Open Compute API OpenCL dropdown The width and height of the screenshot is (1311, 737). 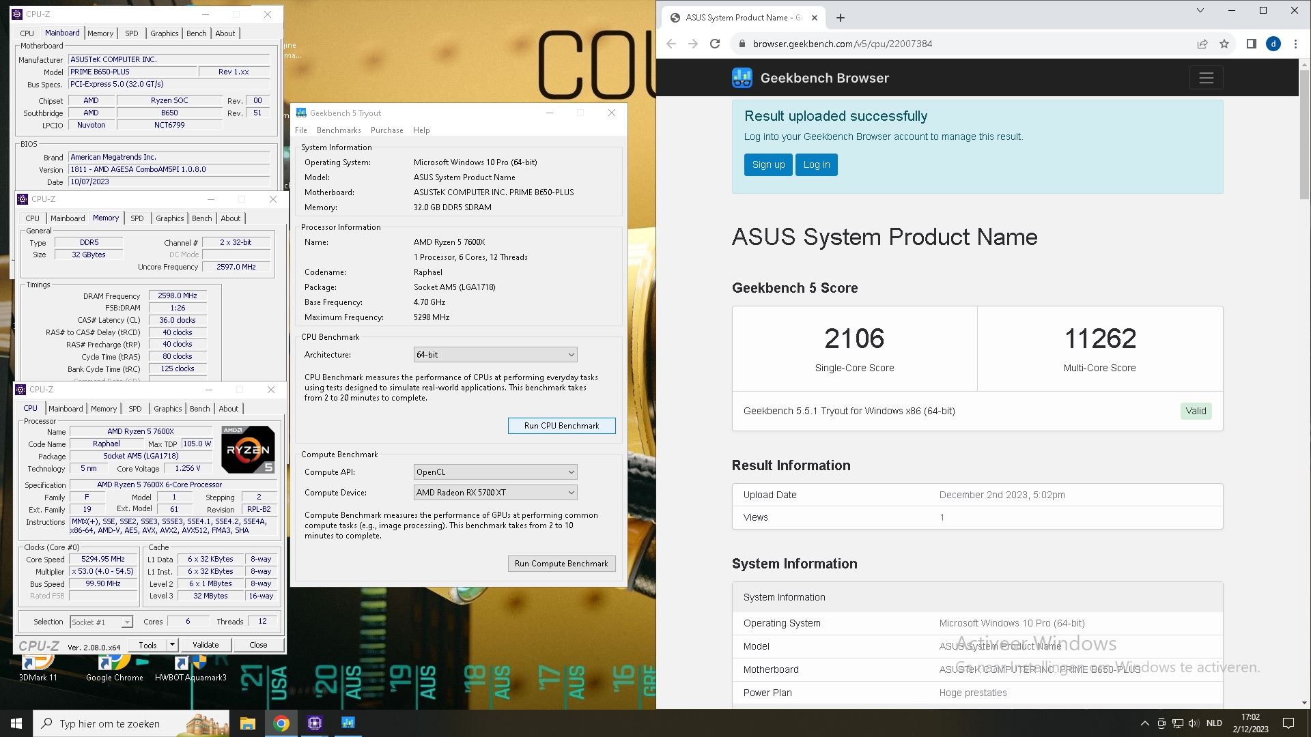(495, 472)
